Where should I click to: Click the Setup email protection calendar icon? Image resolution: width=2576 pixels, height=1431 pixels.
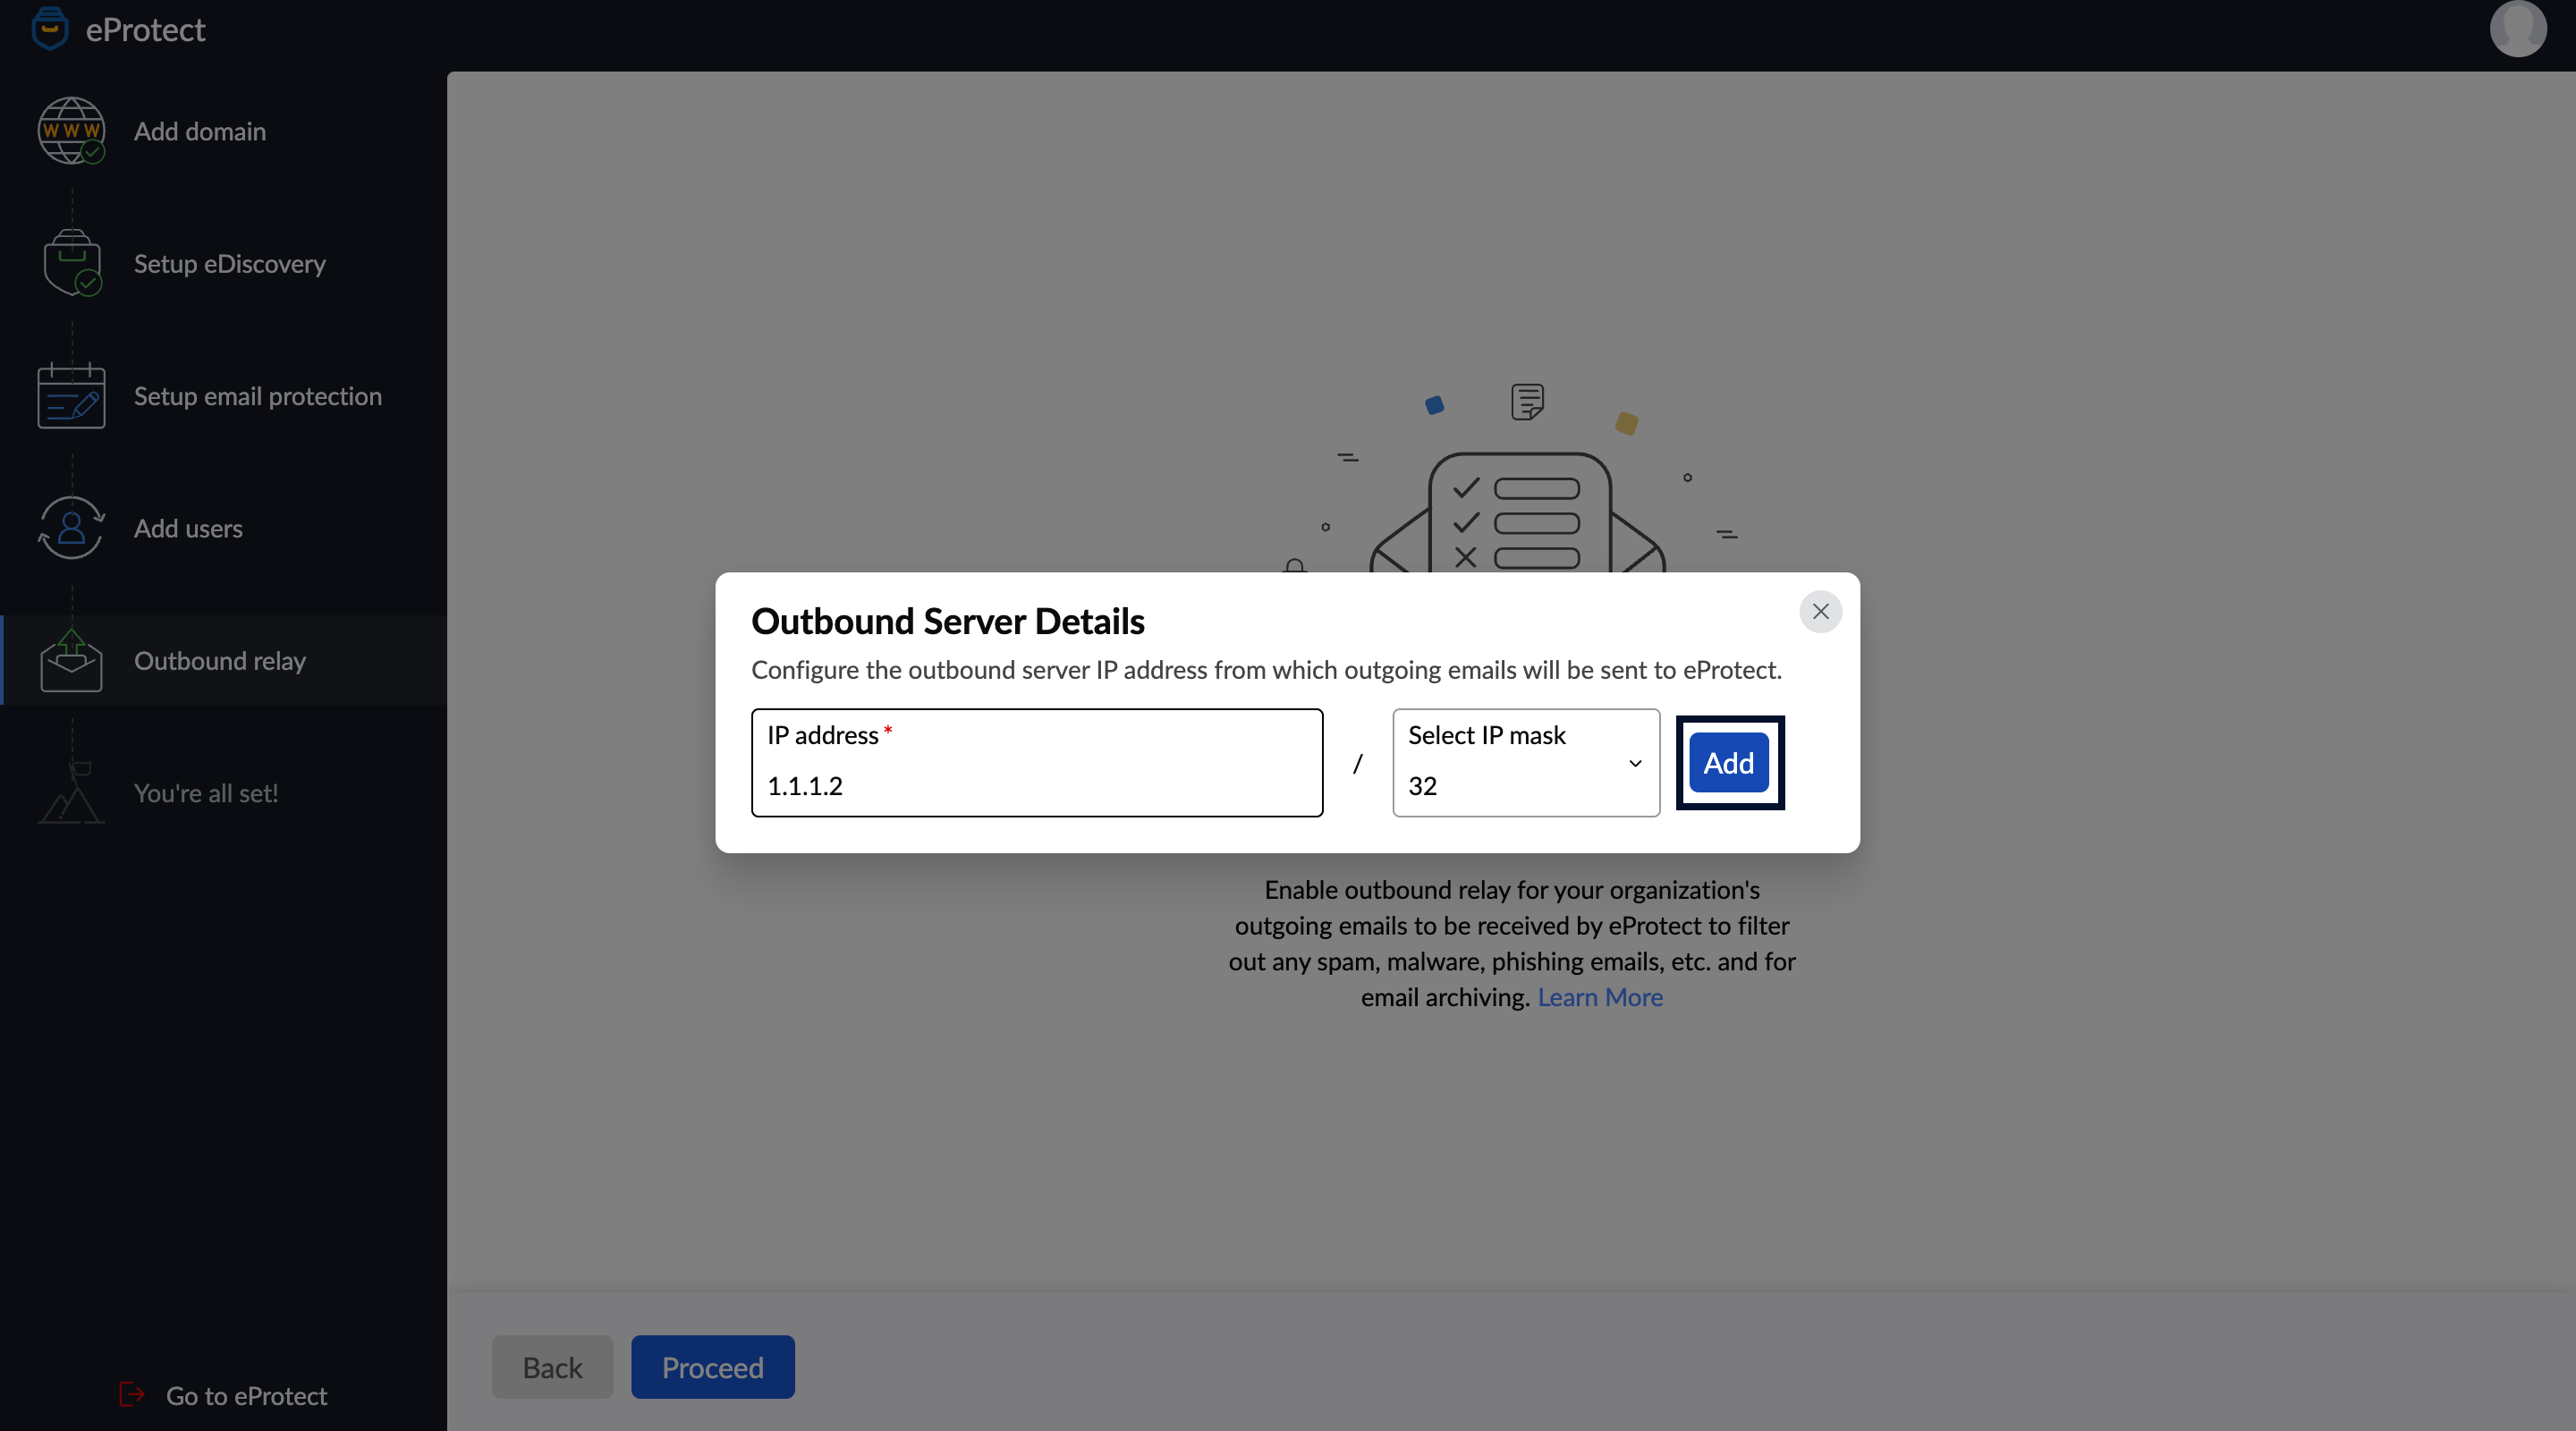pos(71,396)
